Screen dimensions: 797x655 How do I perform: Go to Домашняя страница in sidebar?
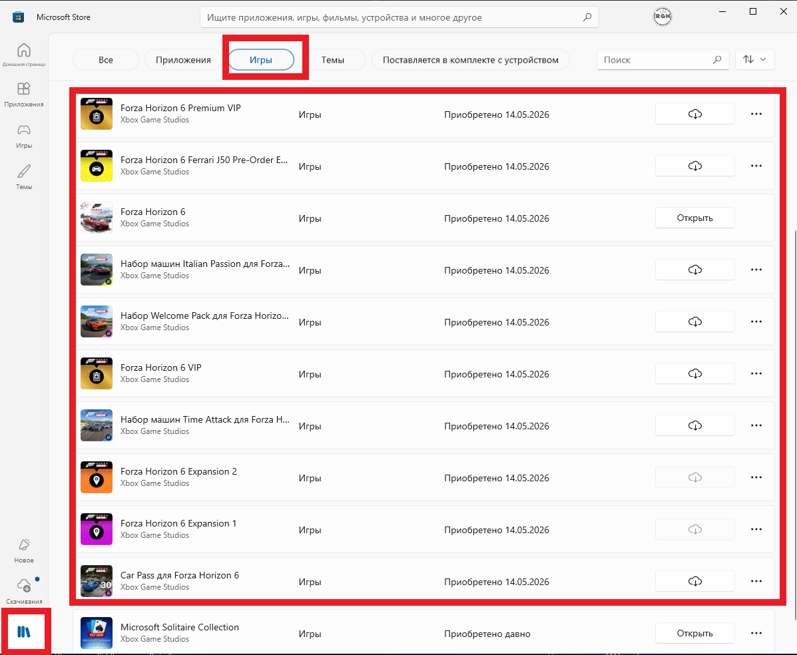point(24,55)
